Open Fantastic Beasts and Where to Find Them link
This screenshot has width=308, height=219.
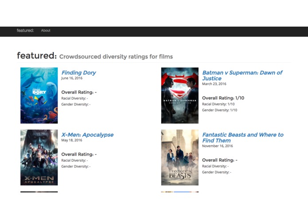[243, 137]
